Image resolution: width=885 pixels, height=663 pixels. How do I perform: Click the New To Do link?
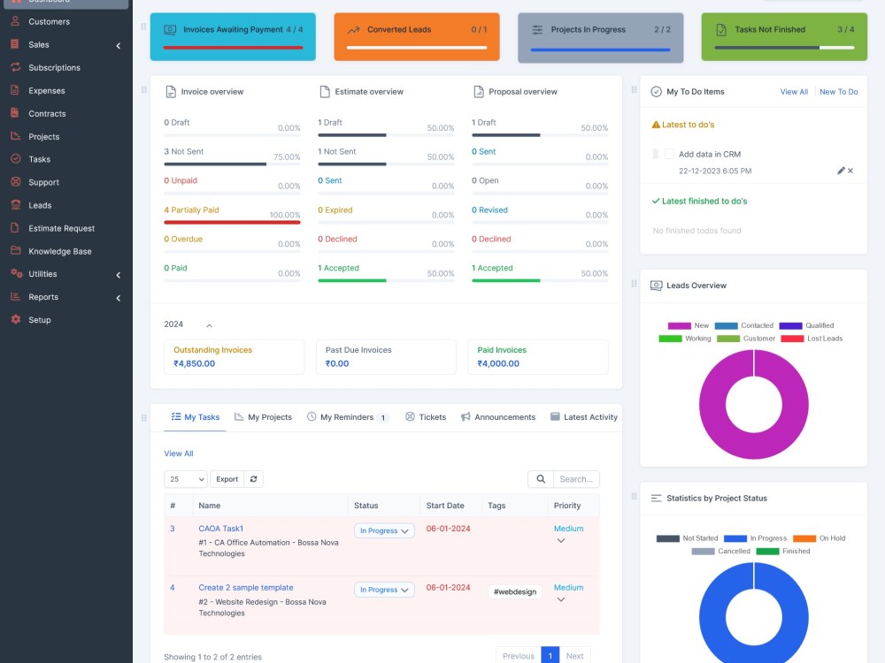click(839, 91)
